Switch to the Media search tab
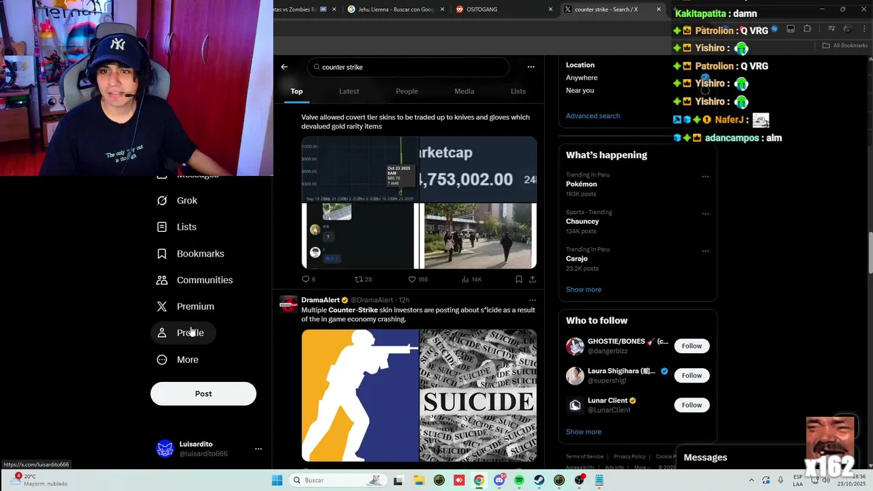The width and height of the screenshot is (873, 491). pyautogui.click(x=464, y=91)
